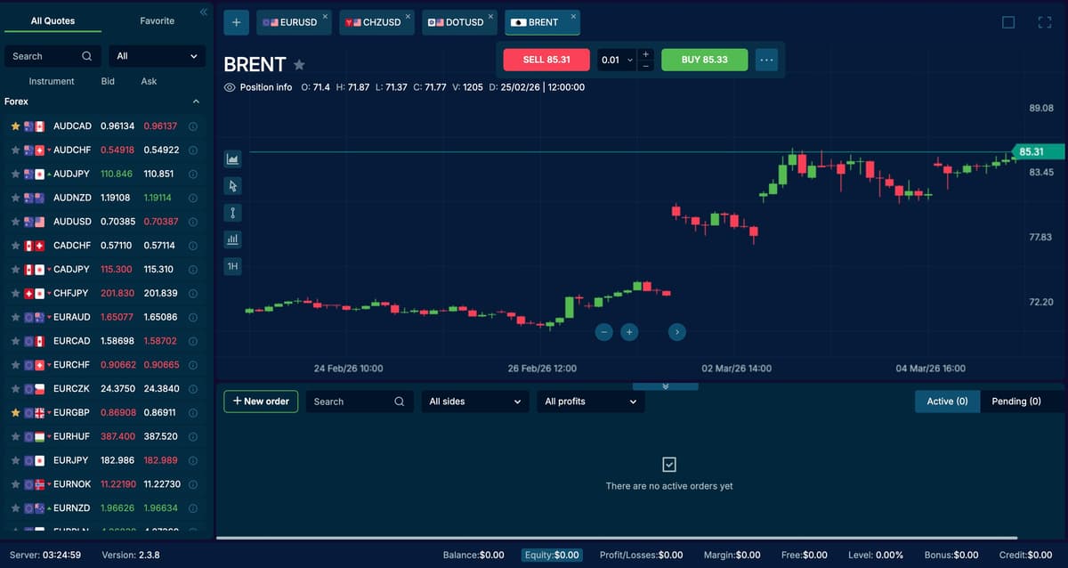This screenshot has width=1068, height=568.
Task: Open a new symbol tab with the plus icon
Action: (x=236, y=21)
